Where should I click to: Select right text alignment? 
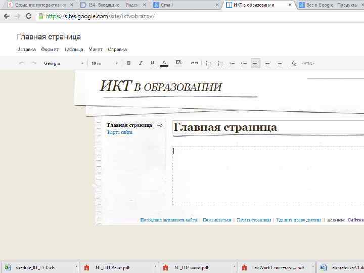(280, 63)
